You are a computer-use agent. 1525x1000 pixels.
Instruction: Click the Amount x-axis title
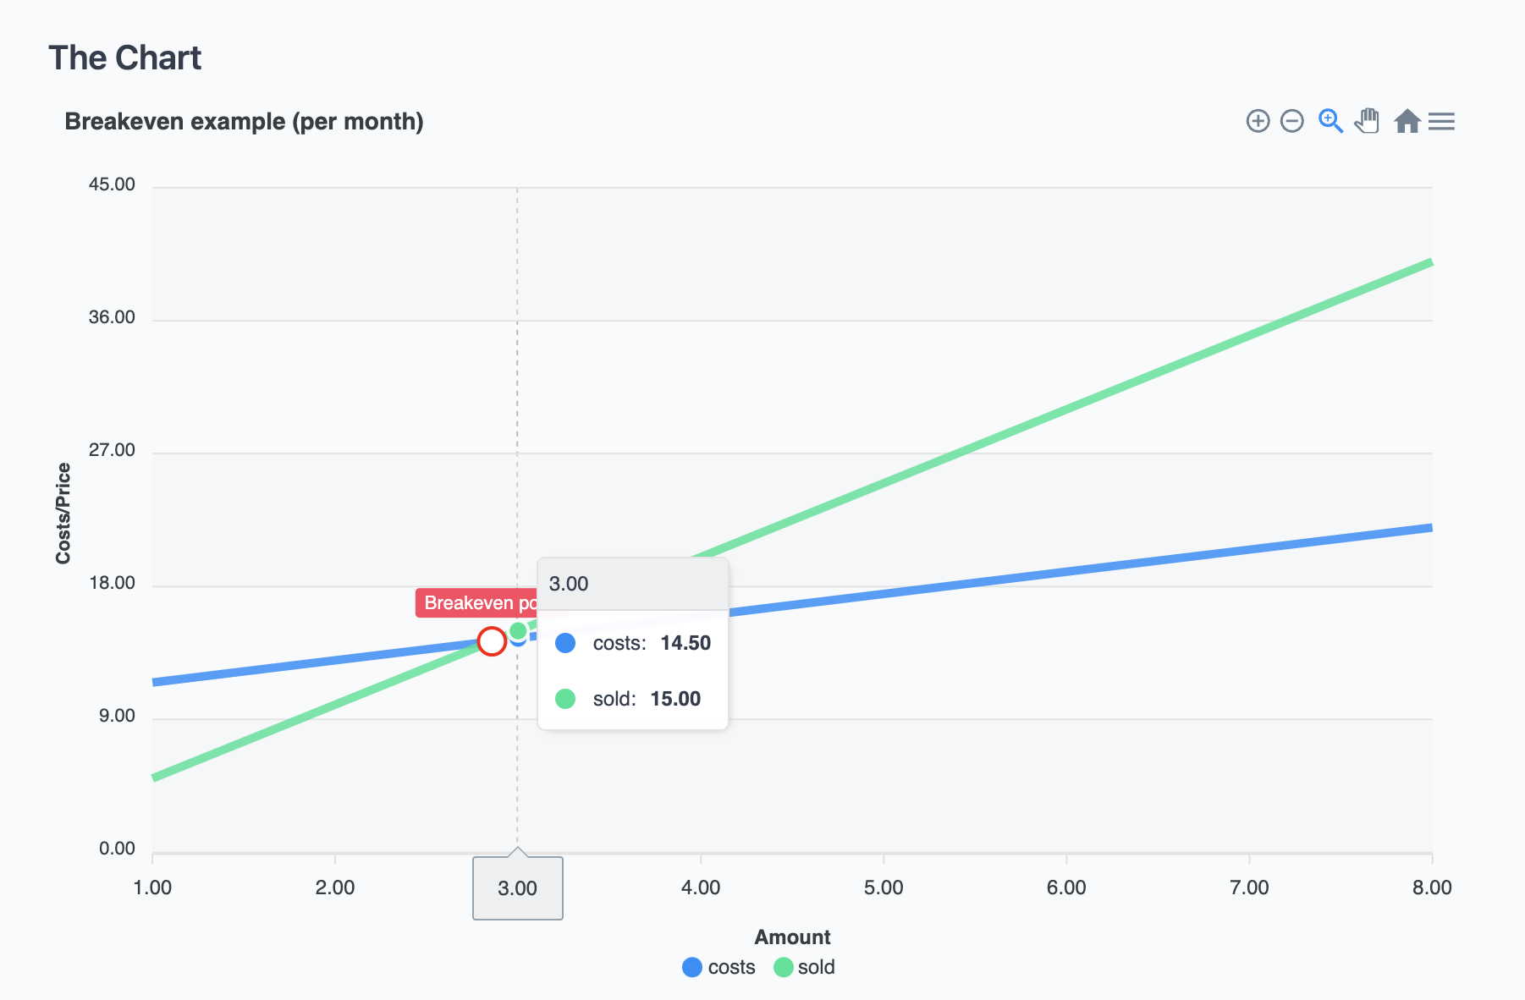[792, 937]
